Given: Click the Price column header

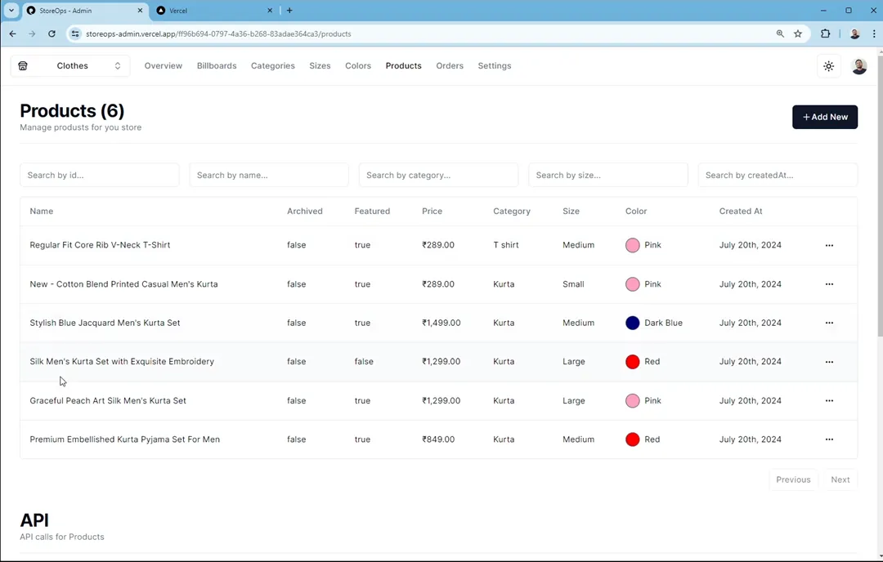Looking at the screenshot, I should coord(432,211).
